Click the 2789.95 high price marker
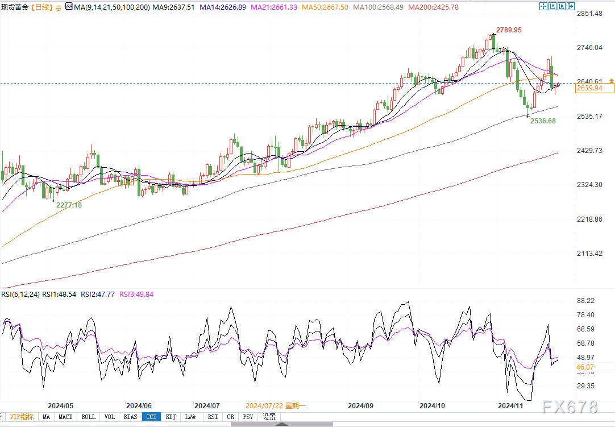615x427 pixels. 508,30
